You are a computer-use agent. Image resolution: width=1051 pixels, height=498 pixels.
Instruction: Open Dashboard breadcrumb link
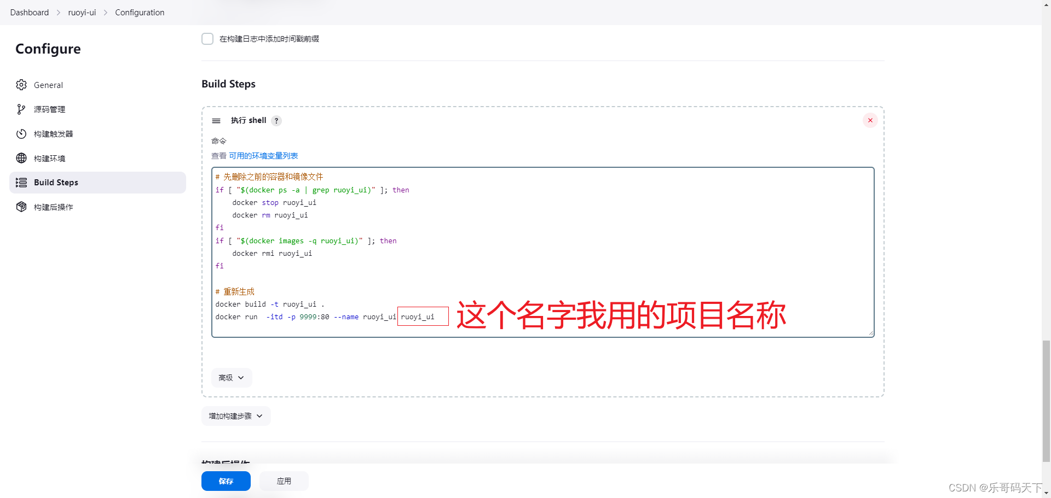(x=30, y=13)
